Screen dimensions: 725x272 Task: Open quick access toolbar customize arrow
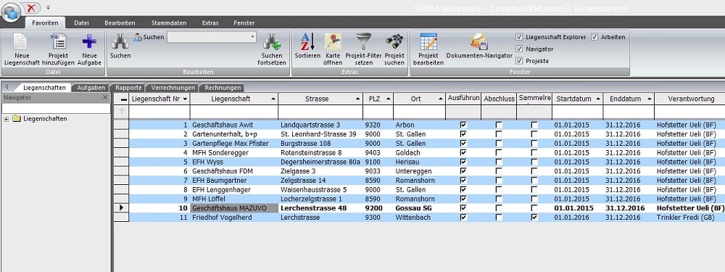(48, 7)
